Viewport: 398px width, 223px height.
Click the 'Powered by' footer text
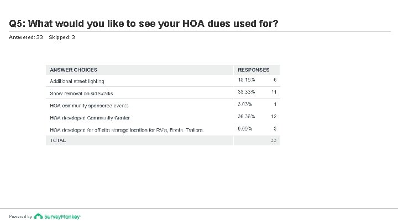(x=20, y=217)
